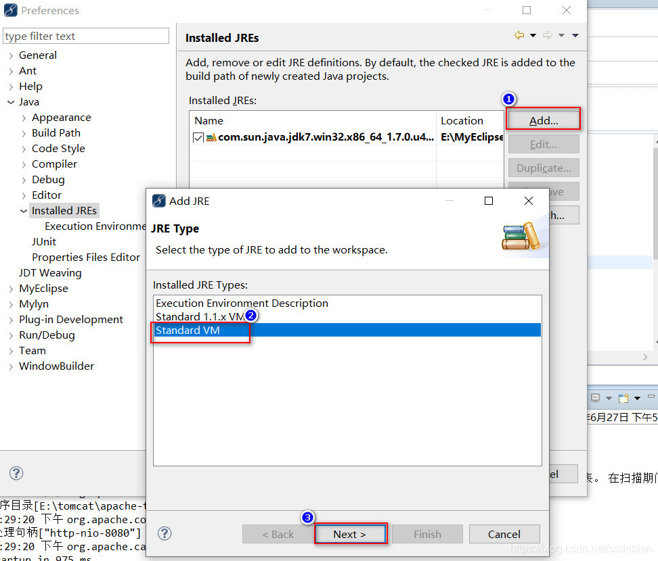This screenshot has width=658, height=561.
Task: Cancel the Add JRE dialog
Action: click(x=504, y=534)
